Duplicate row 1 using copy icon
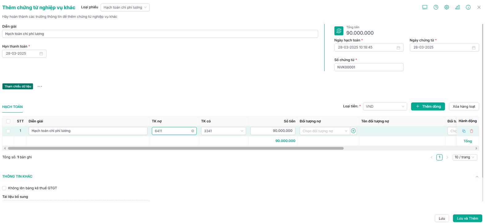485x223 pixels. coord(464,131)
